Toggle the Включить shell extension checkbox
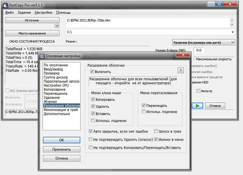This screenshot has width=243, height=175. [x=92, y=71]
